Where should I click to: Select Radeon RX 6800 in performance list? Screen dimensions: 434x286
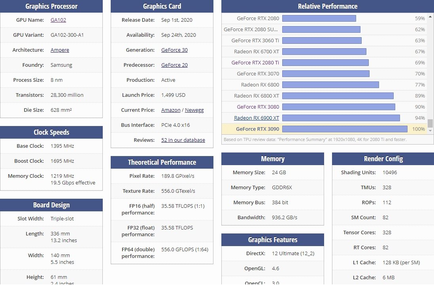pyautogui.click(x=260, y=85)
